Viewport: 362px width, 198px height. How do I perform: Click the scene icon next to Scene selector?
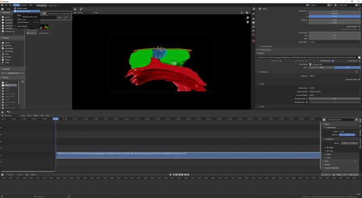pos(308,5)
